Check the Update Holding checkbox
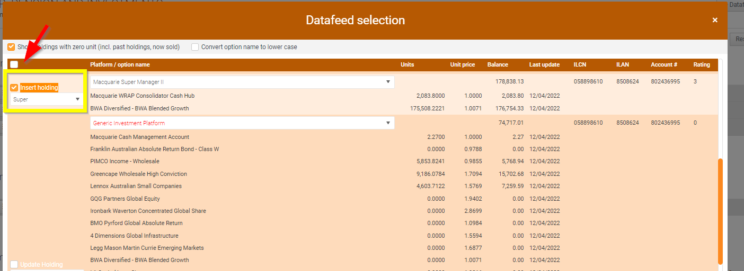This screenshot has height=271, width=744. pyautogui.click(x=14, y=265)
